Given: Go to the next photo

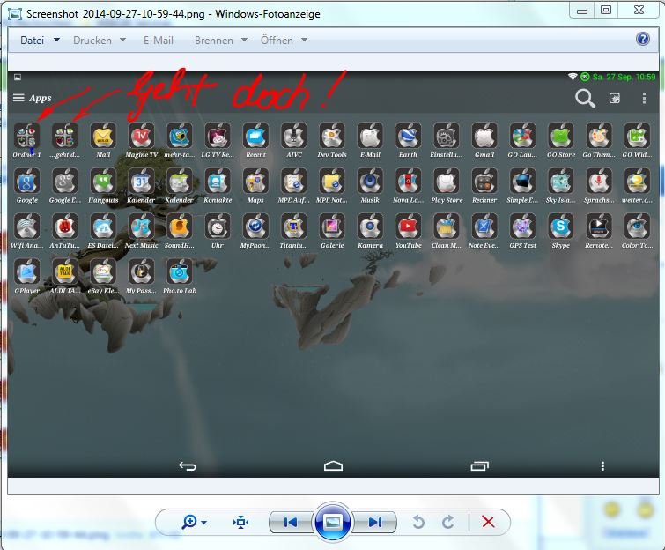Looking at the screenshot, I should [375, 522].
